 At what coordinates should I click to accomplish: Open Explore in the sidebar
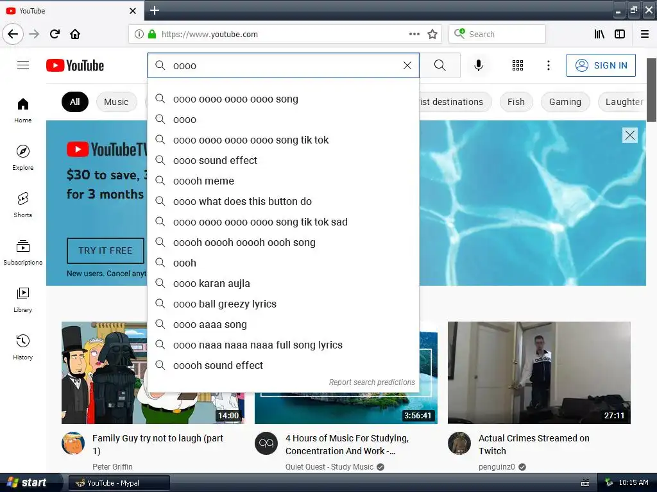(x=23, y=158)
